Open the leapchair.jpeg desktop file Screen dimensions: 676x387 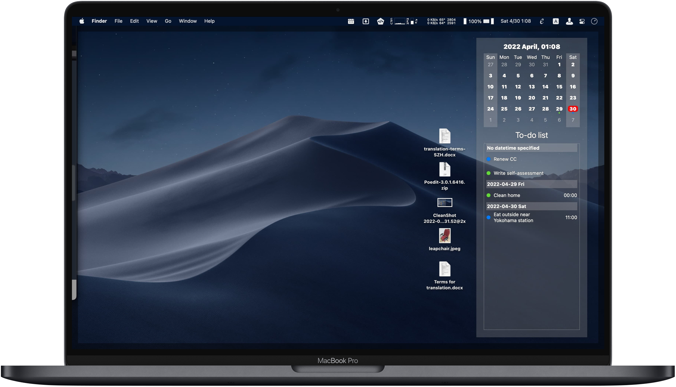point(444,236)
